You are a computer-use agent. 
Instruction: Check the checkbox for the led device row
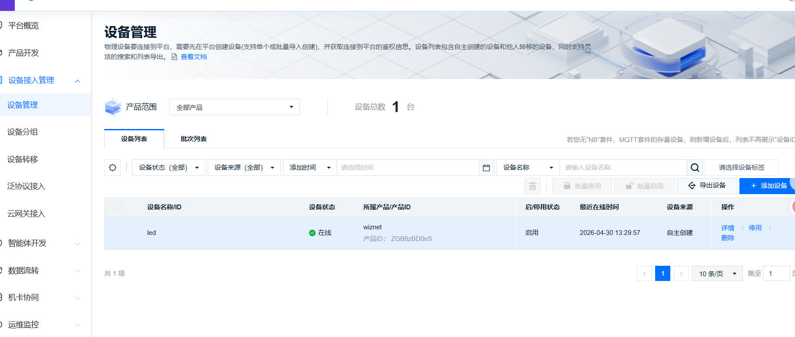(x=118, y=233)
